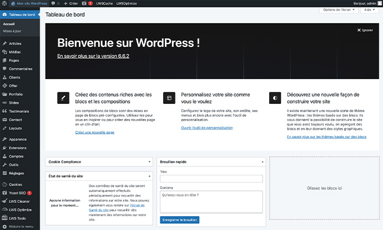This screenshot has width=383, height=230.
Task: Click the Comptes user icon
Action: tap(4, 156)
